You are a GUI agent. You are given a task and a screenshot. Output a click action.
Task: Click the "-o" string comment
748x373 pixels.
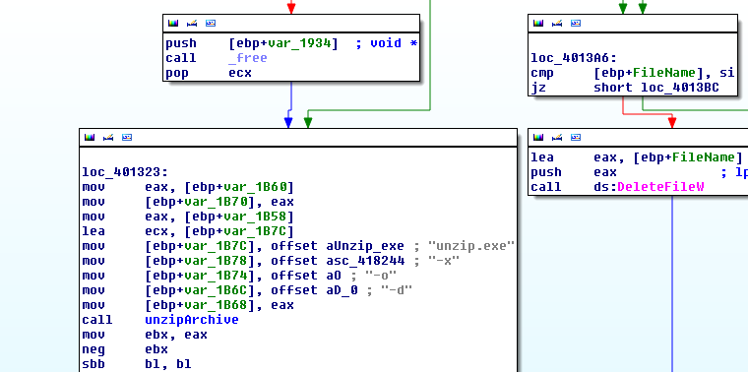coord(381,276)
